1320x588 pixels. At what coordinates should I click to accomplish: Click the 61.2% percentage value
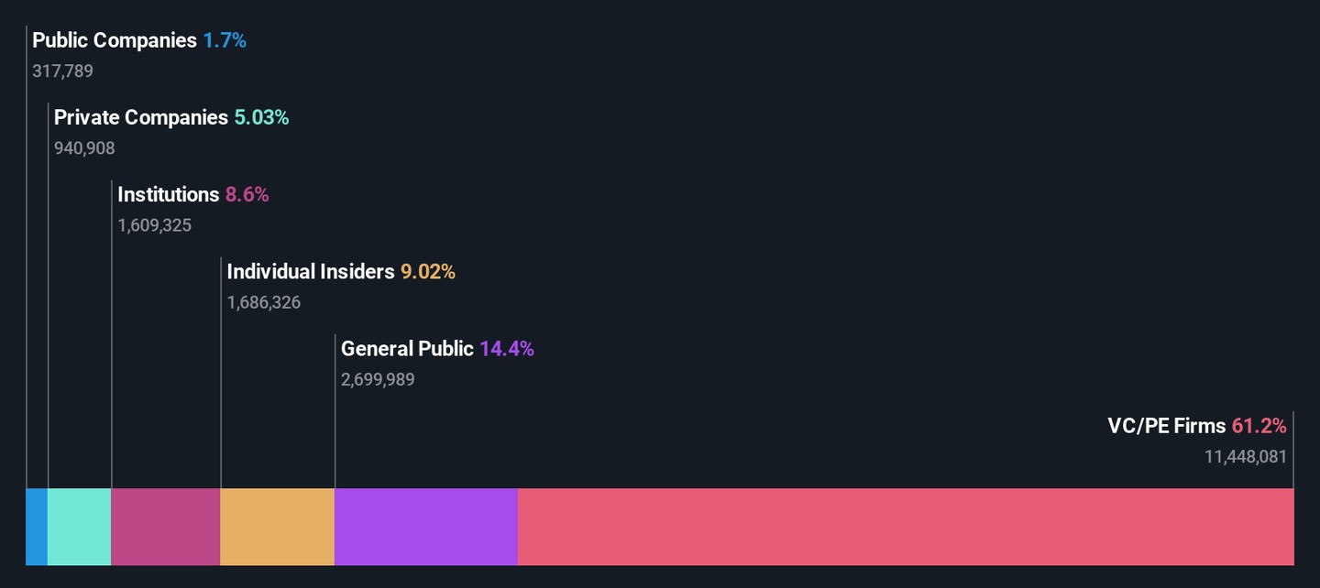[1259, 425]
